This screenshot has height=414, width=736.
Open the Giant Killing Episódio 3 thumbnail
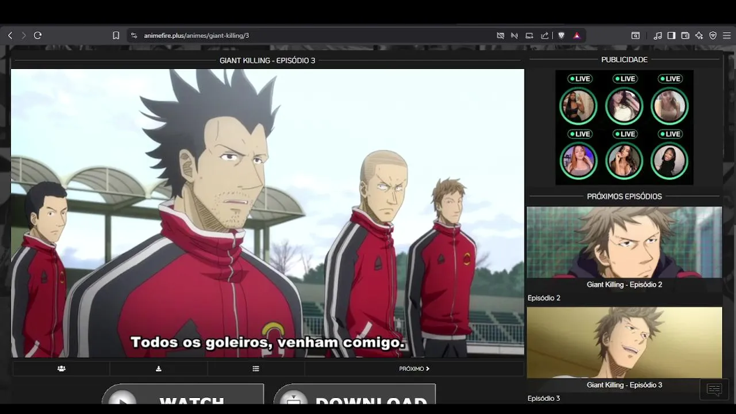tap(624, 343)
